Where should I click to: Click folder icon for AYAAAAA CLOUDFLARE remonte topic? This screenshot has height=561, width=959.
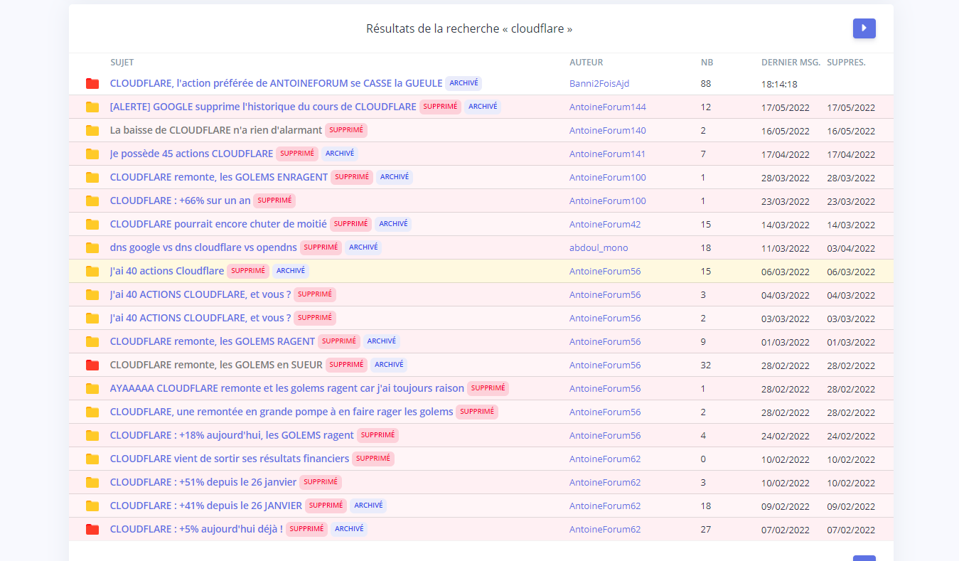tap(92, 389)
